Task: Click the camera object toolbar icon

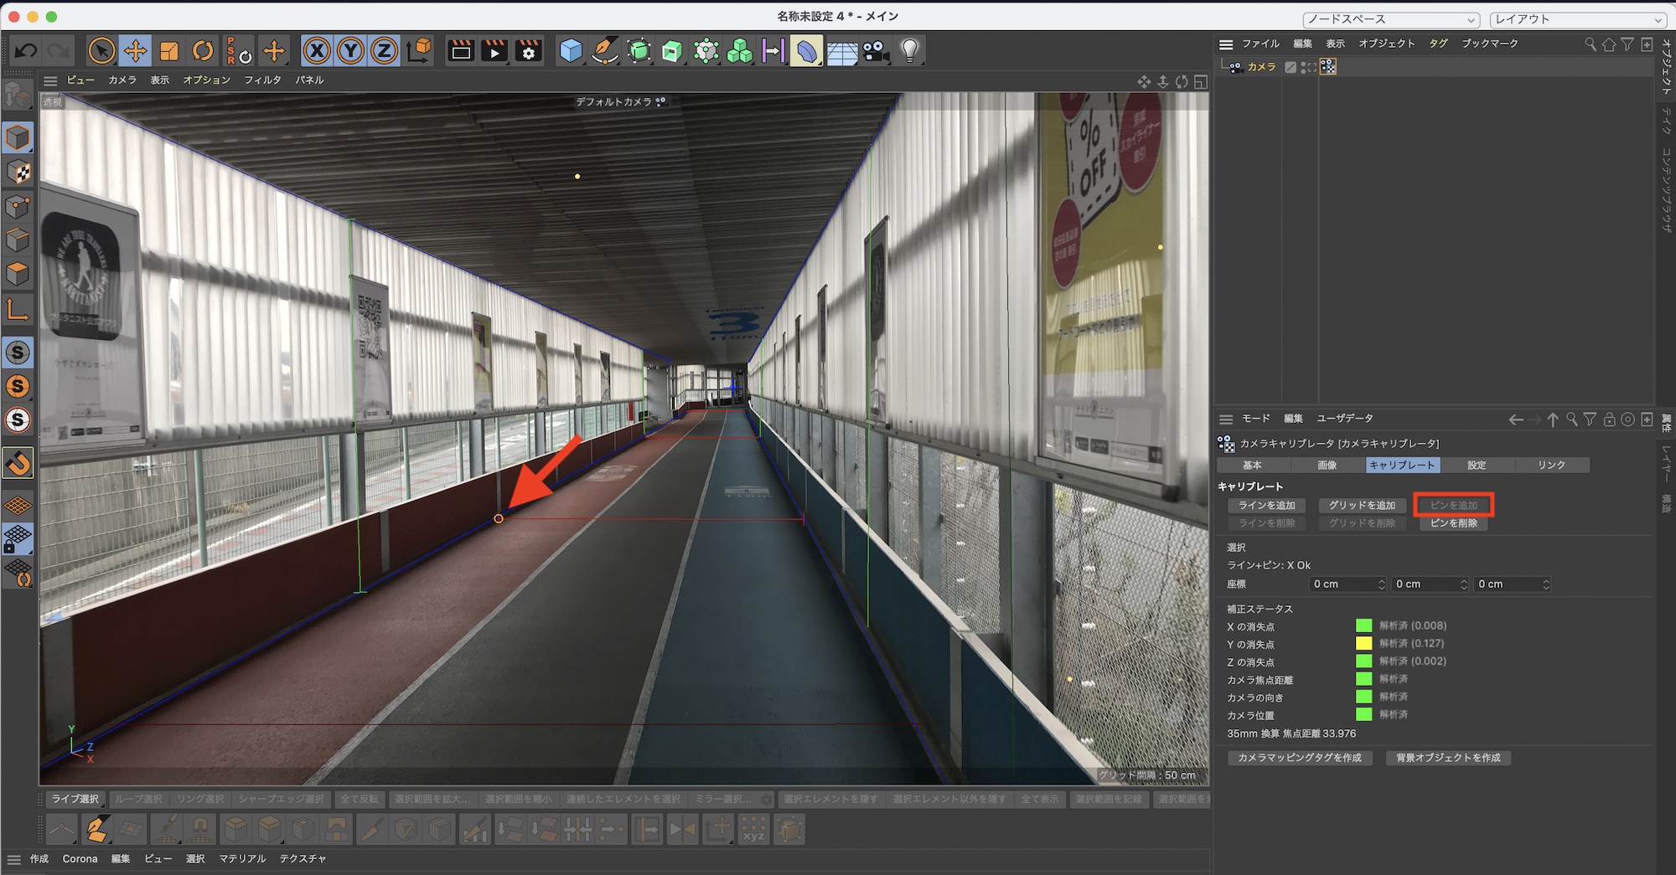Action: [876, 51]
